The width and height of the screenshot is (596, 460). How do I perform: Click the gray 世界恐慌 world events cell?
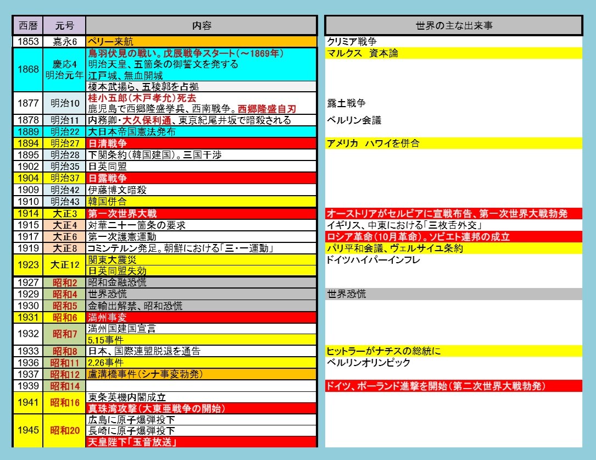pos(453,294)
